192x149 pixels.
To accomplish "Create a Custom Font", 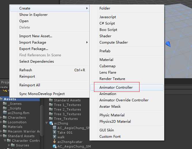I will tap(110, 137).
